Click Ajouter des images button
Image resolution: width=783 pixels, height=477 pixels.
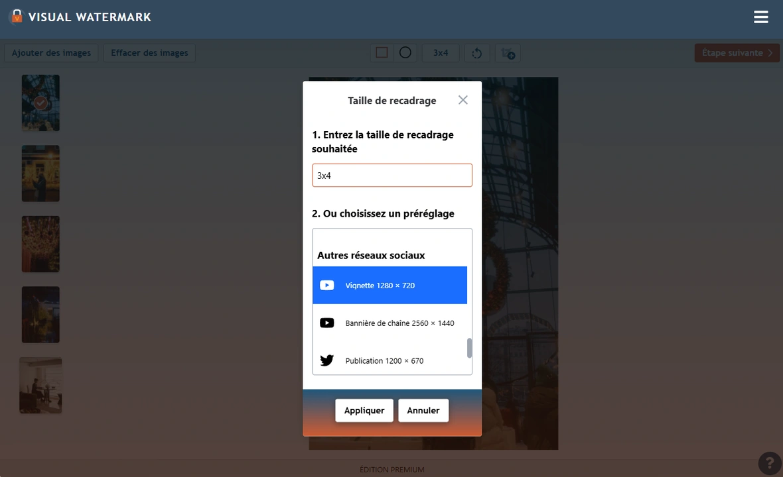point(51,53)
